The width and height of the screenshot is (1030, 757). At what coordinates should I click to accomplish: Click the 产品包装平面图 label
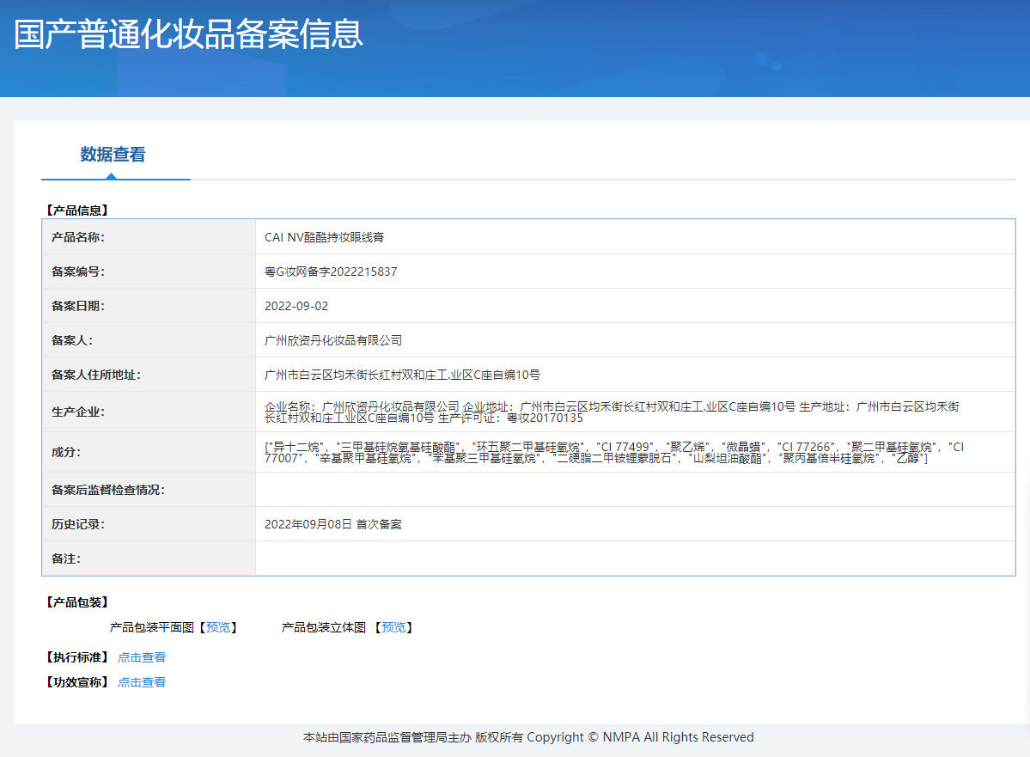(x=152, y=627)
